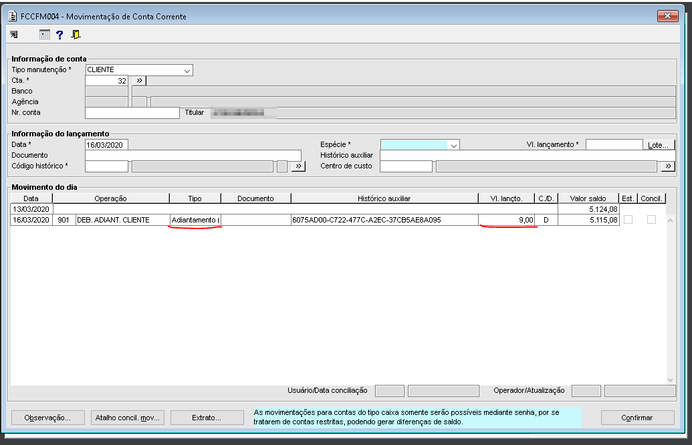The image size is (692, 445).
Task: Click the Adiantamento type cell
Action: 195,220
